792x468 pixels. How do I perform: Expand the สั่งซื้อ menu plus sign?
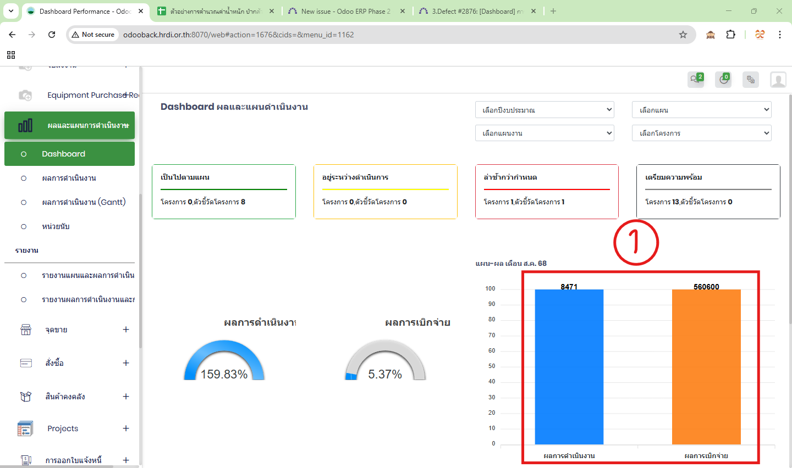[126, 363]
